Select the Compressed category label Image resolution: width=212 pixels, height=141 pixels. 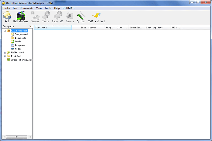coord(21,34)
